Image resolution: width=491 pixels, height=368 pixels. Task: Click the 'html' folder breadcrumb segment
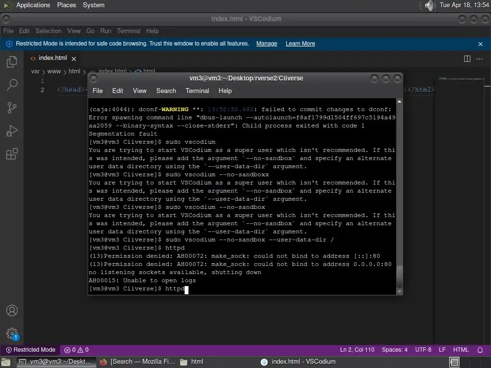74,71
